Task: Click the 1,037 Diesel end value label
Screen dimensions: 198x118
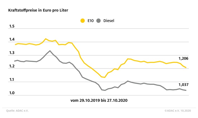Action: [x=183, y=85]
